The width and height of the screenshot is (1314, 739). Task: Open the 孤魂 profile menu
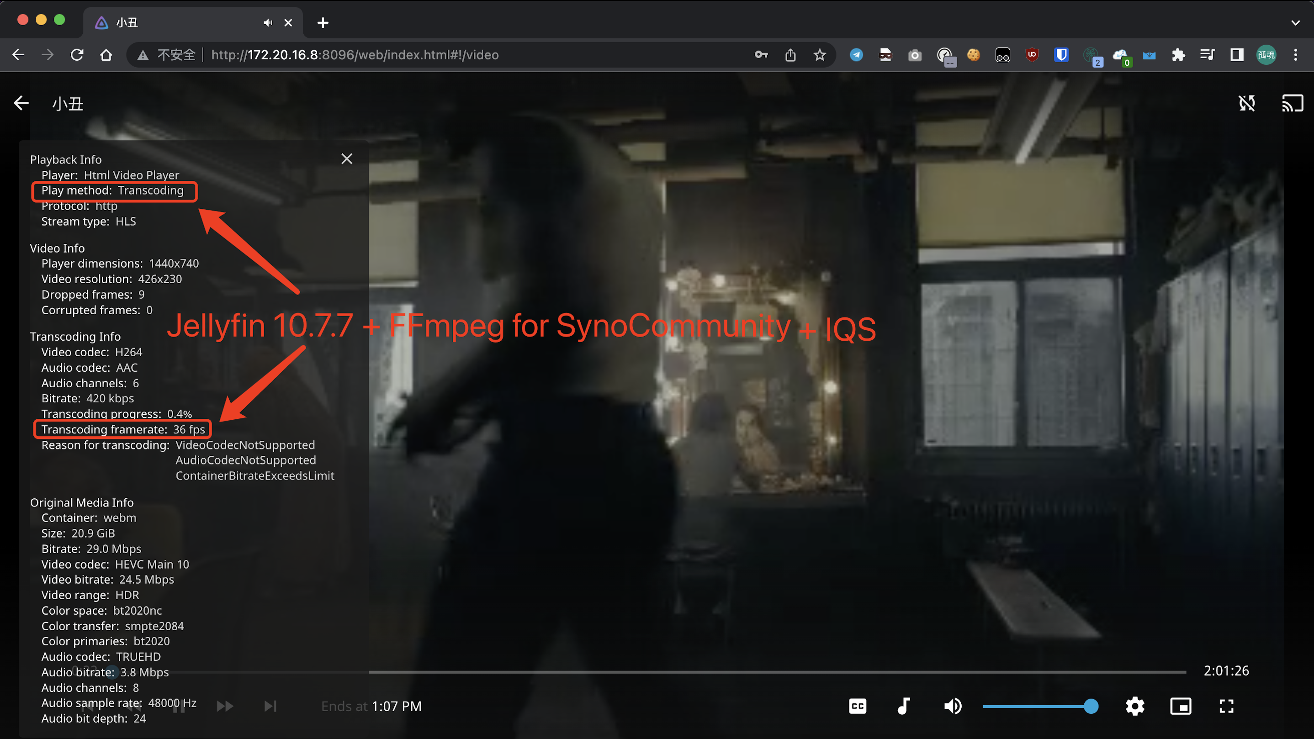click(1266, 54)
